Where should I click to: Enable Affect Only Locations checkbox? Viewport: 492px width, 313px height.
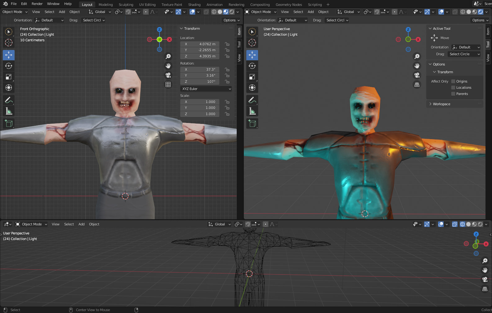click(453, 88)
